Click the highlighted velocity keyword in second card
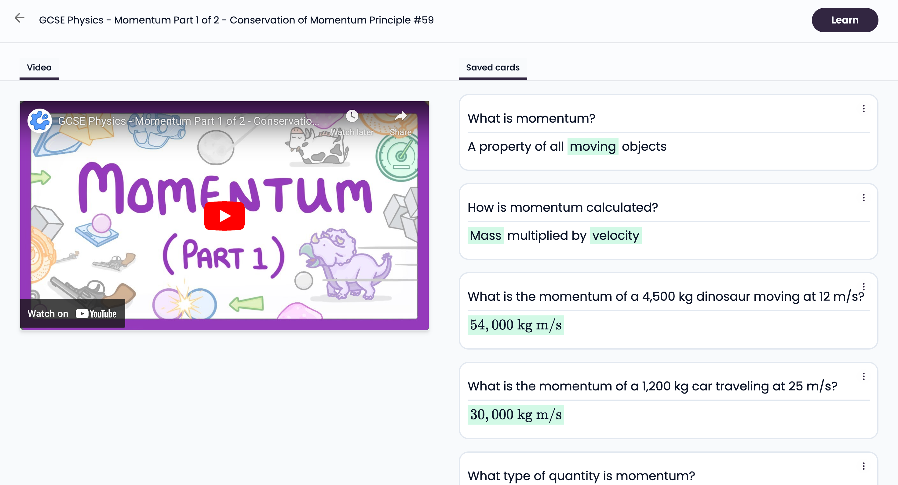The width and height of the screenshot is (898, 485). (x=615, y=235)
